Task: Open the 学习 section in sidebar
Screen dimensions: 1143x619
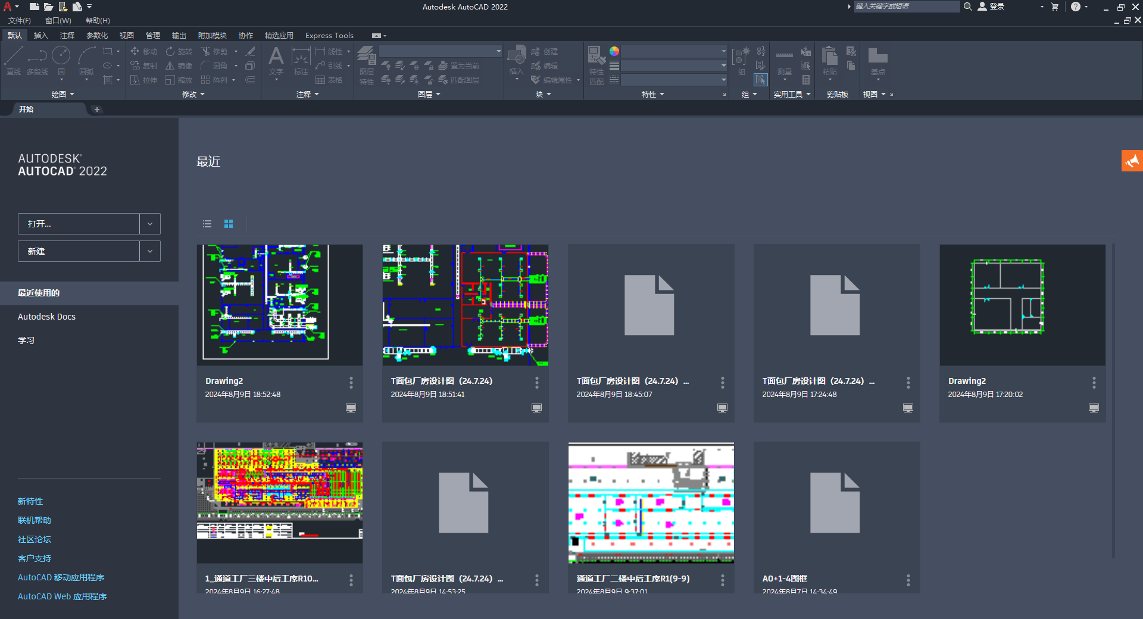Action: (26, 340)
